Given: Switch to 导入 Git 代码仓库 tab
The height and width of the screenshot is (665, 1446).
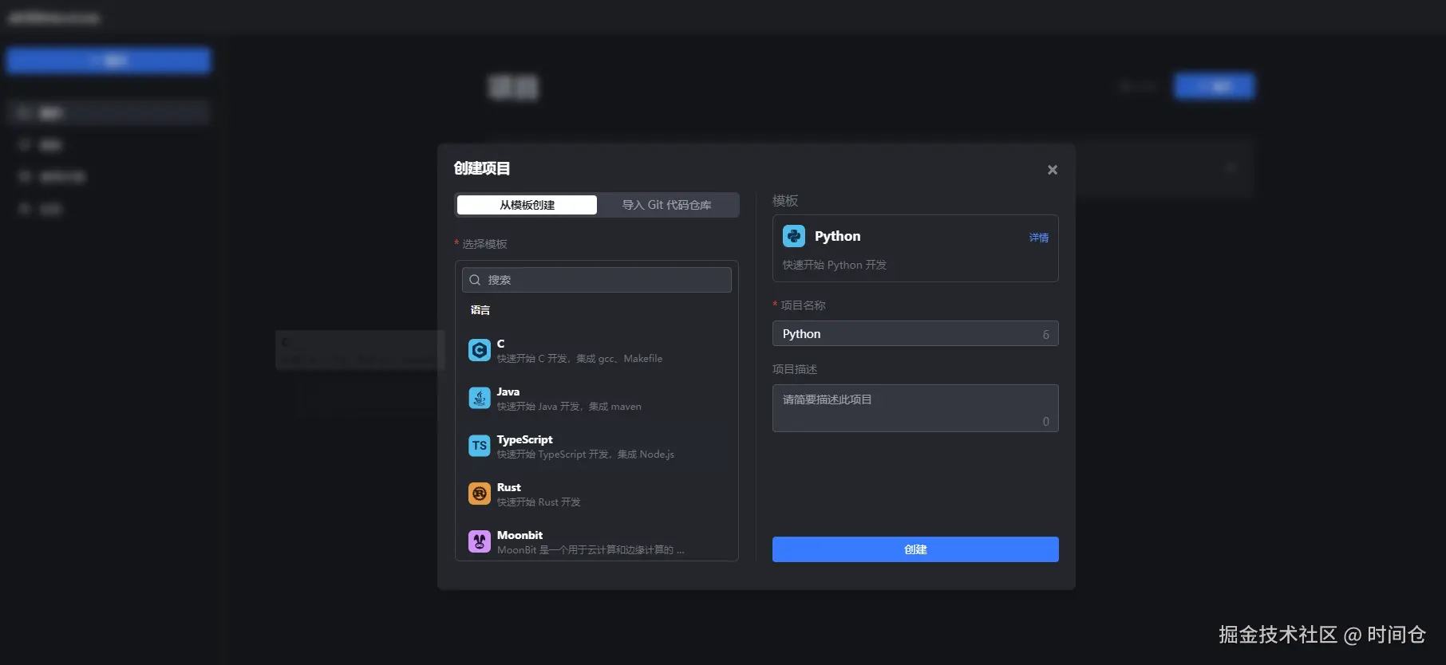Looking at the screenshot, I should [667, 205].
